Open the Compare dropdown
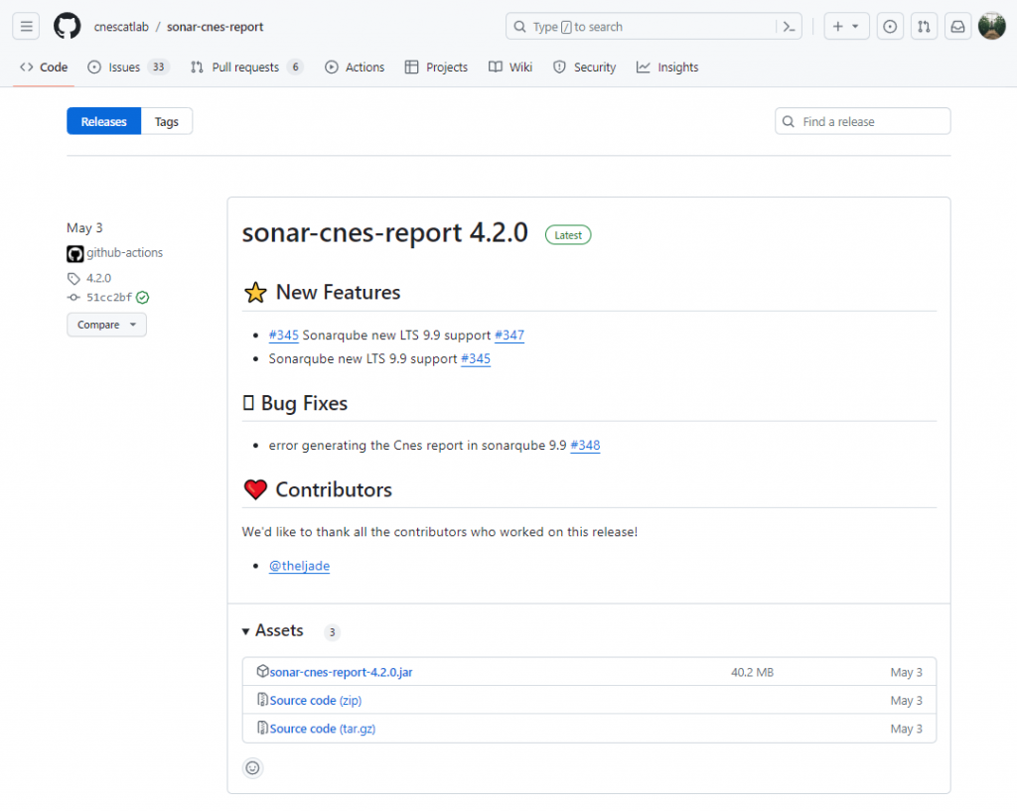 [106, 325]
